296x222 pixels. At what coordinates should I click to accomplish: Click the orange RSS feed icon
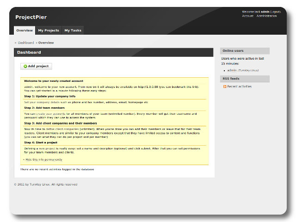point(225,86)
